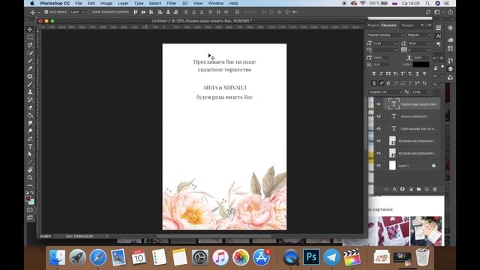Image resolution: width=480 pixels, height=270 pixels.
Task: Hide the upper smart object image layer
Action: point(379,141)
